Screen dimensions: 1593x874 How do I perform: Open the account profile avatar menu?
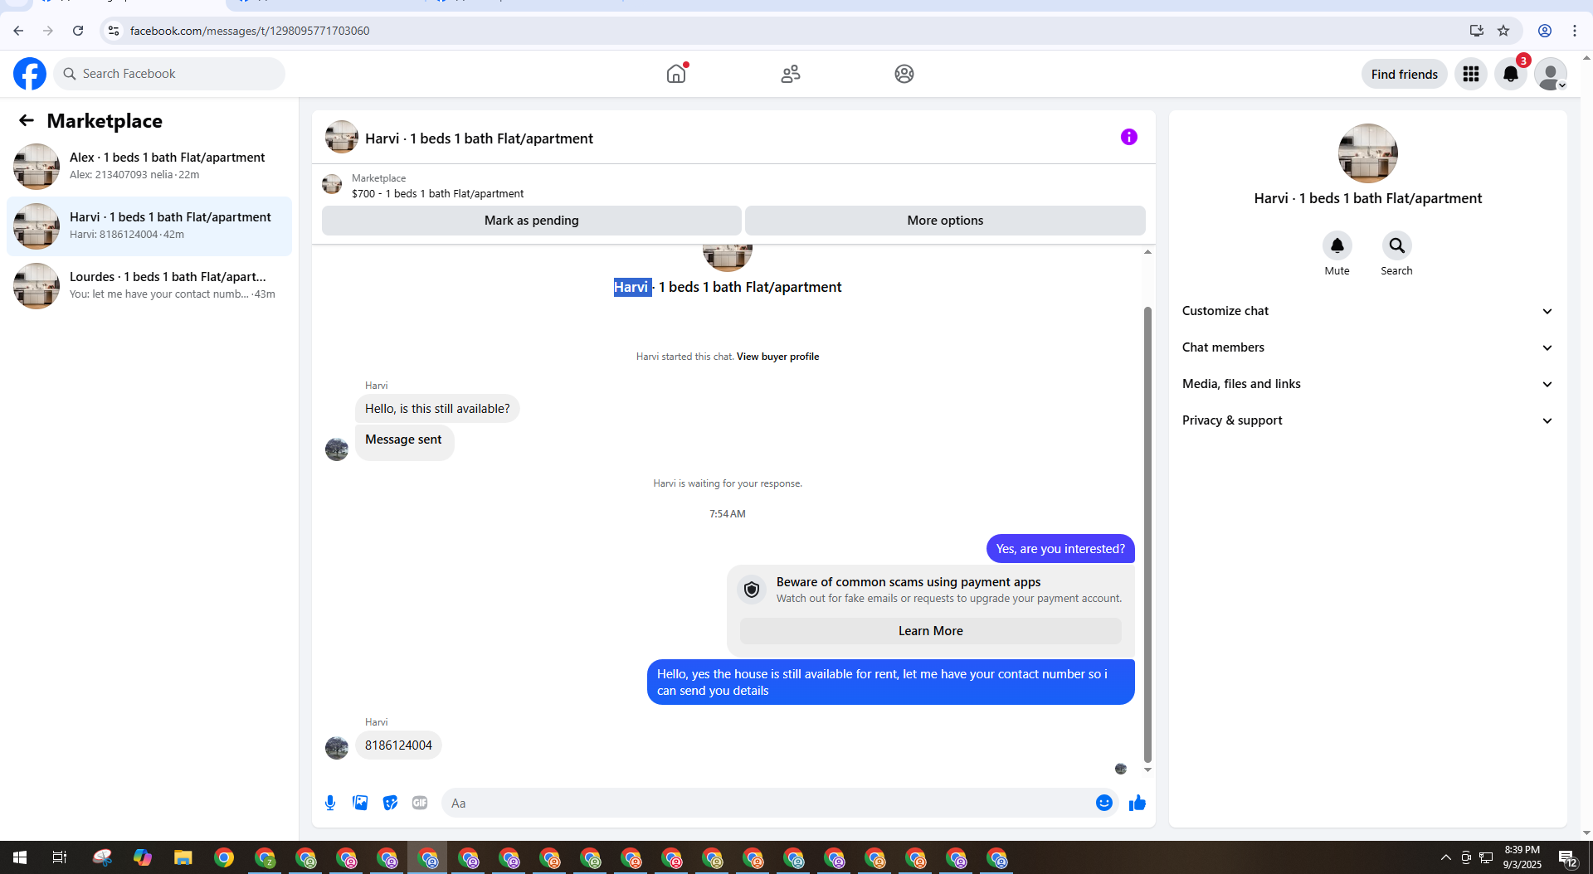coord(1551,74)
